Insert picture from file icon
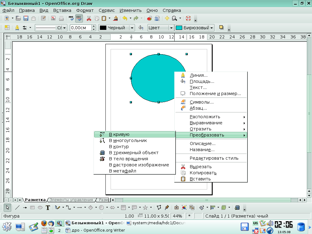 pyautogui.click(x=184, y=207)
